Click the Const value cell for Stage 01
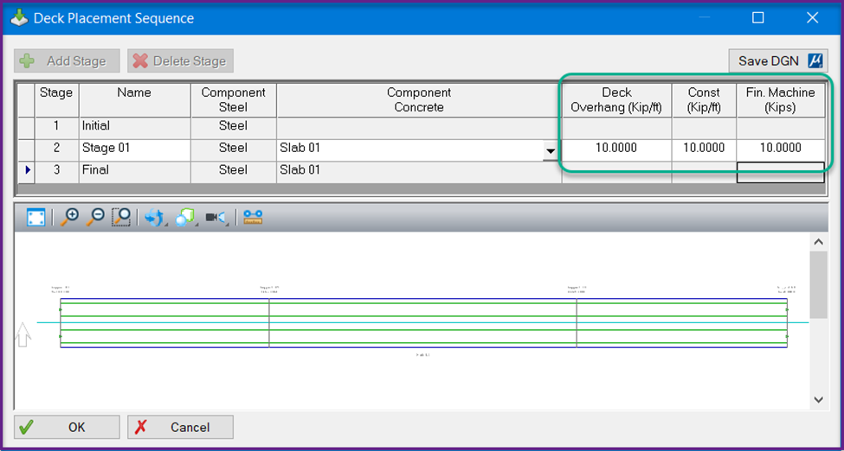The width and height of the screenshot is (844, 451). 704,149
